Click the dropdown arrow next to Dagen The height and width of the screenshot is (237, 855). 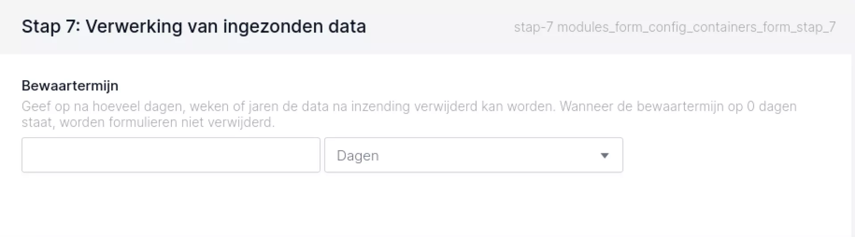(x=604, y=155)
